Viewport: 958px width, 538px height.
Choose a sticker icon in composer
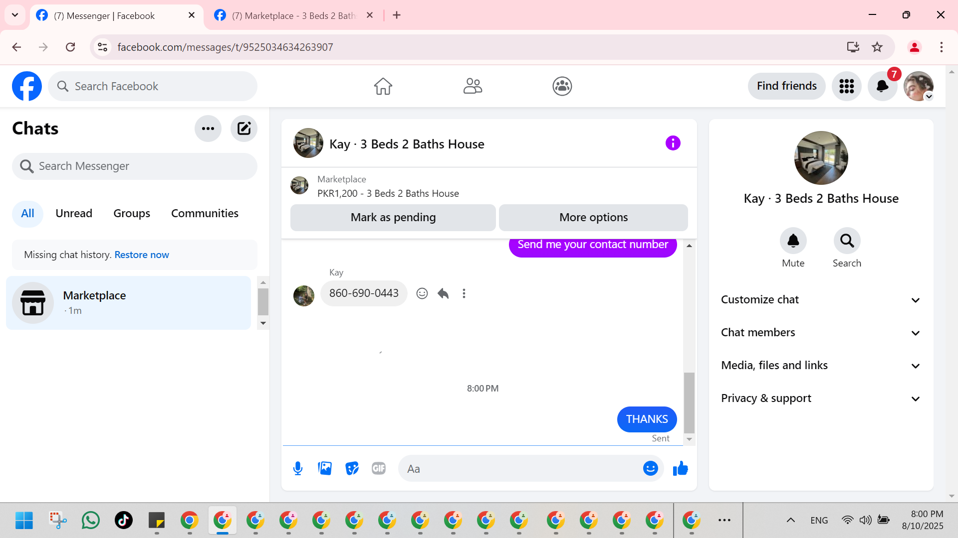[352, 468]
